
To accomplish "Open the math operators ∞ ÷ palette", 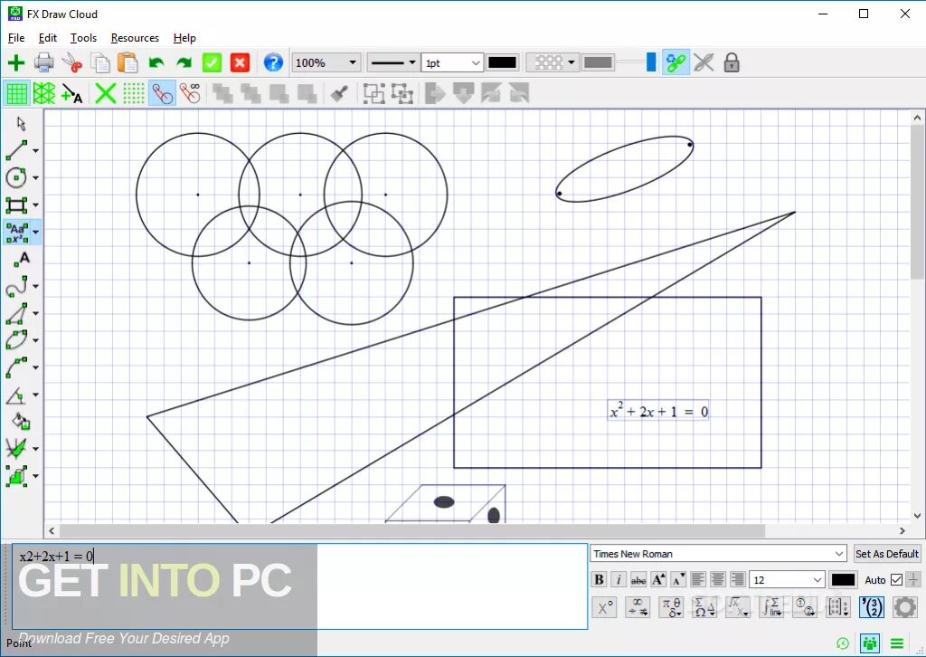I will [638, 607].
